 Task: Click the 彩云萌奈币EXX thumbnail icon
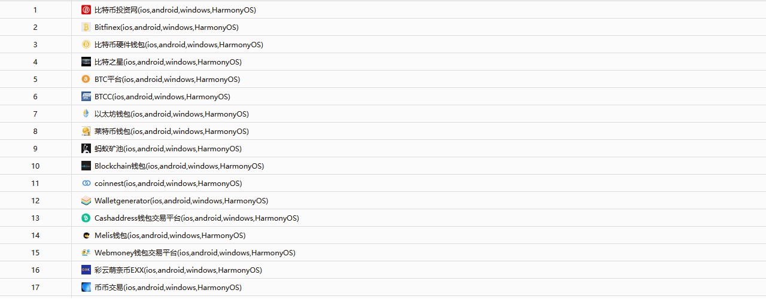tap(86, 270)
